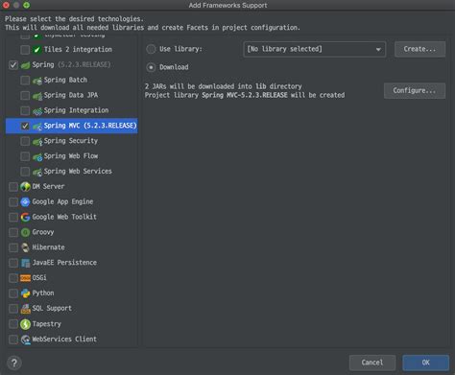Viewport: 455px width, 375px height.
Task: Click the Configure... button
Action: point(415,91)
